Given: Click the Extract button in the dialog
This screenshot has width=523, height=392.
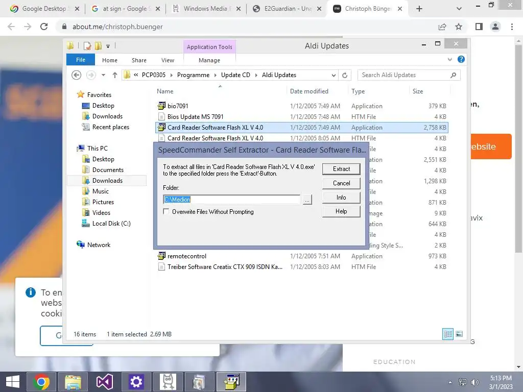Looking at the screenshot, I should 341,169.
